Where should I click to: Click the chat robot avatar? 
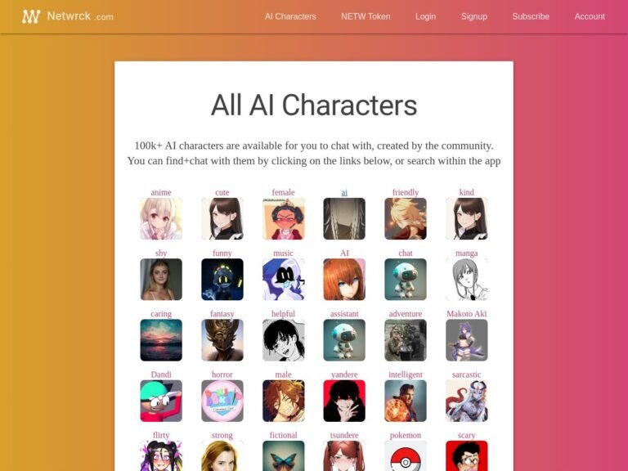coord(406,280)
